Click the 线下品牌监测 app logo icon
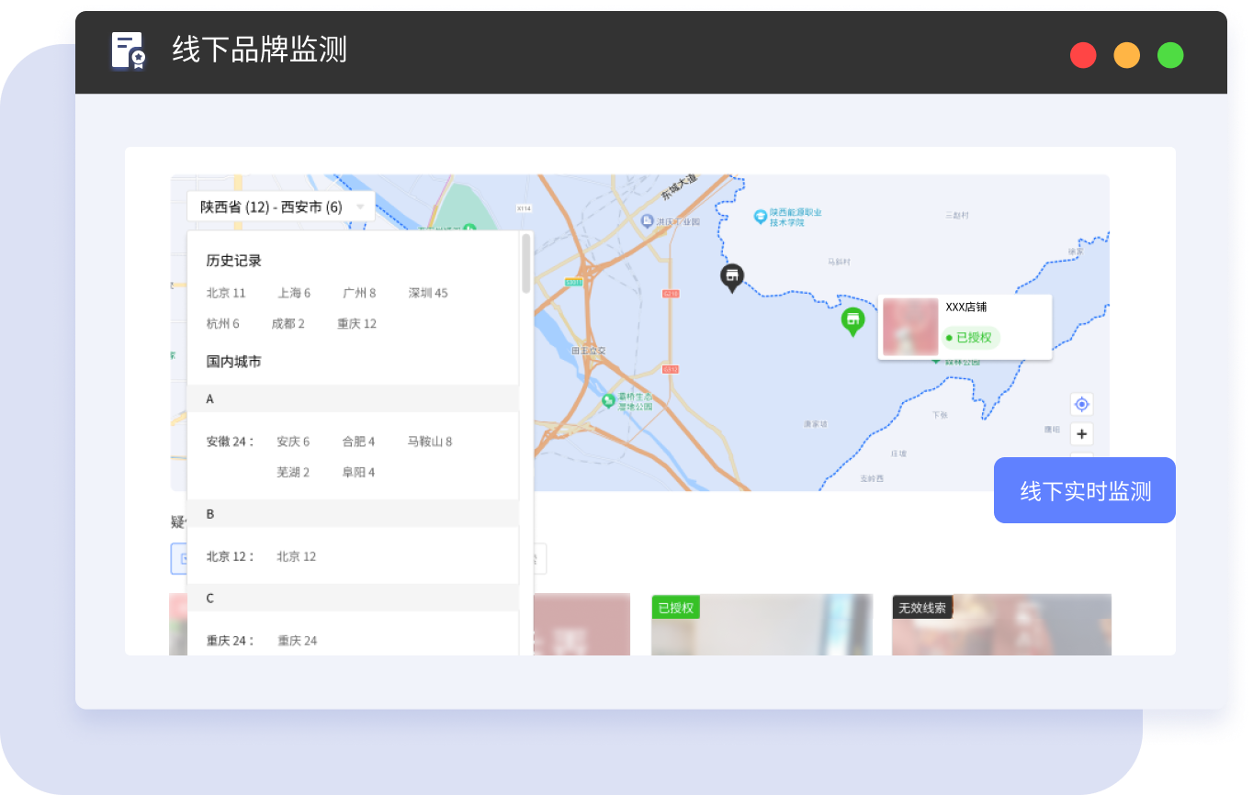Viewport: 1253px width, 795px height. click(x=129, y=50)
